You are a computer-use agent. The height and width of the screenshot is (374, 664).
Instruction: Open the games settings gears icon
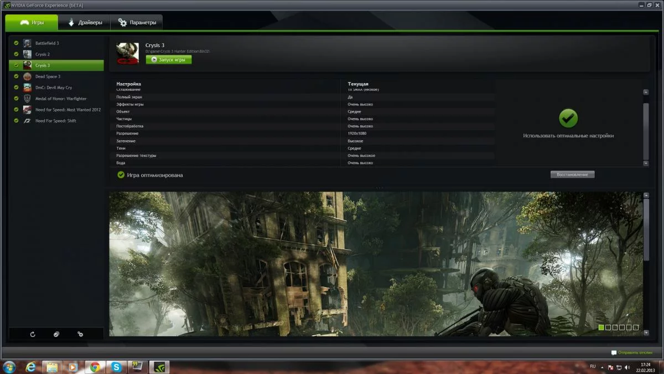80,334
